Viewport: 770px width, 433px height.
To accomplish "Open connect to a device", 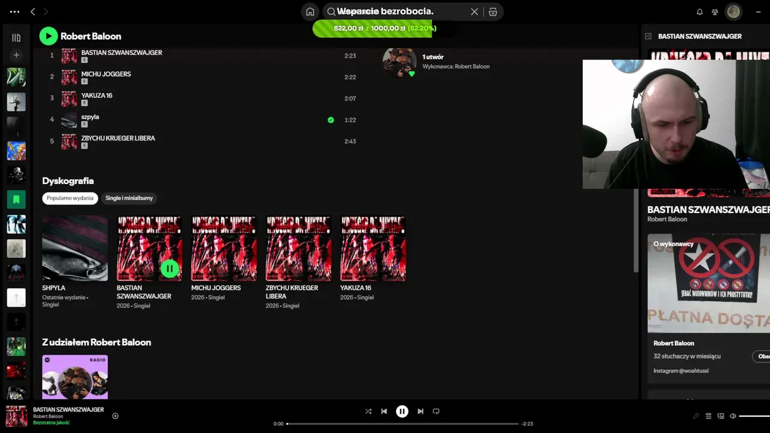I will tap(721, 416).
